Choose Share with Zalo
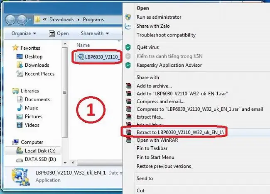Image resolution: width=270 pixels, height=194 pixels. pyautogui.click(x=153, y=26)
